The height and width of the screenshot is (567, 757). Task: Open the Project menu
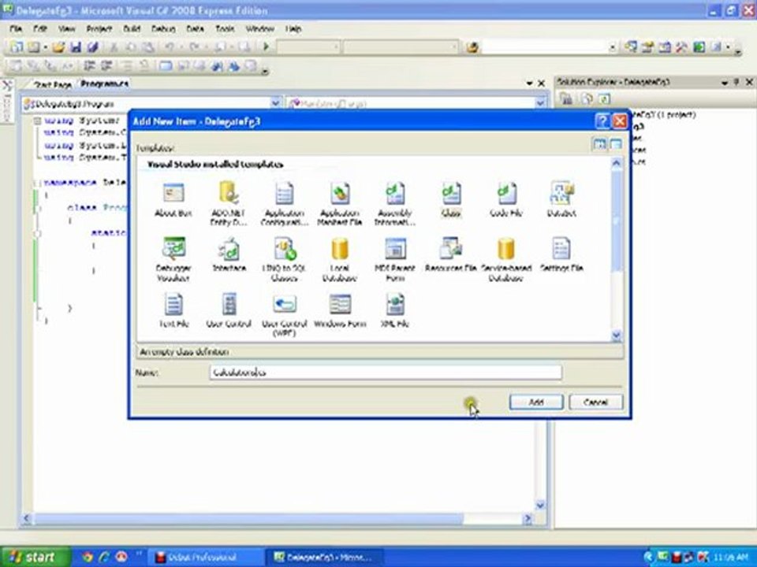tap(99, 29)
